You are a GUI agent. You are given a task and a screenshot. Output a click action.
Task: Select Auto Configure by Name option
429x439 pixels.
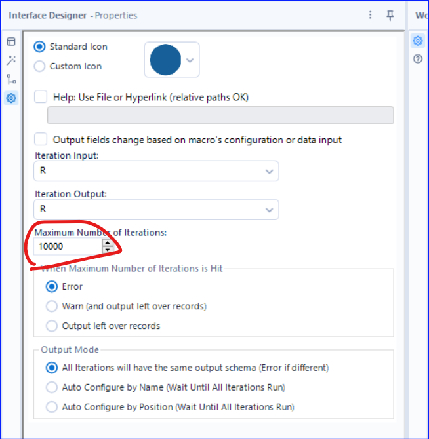coord(52,387)
